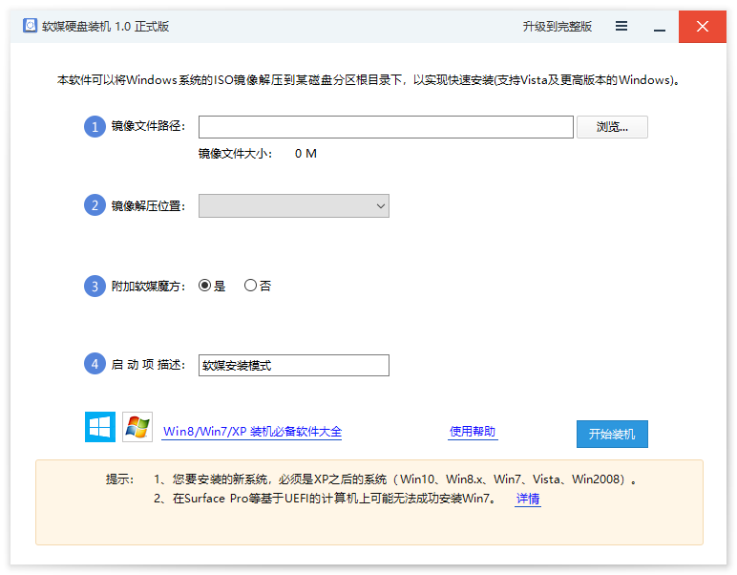
Task: Open the hamburger menu icon
Action: click(621, 26)
